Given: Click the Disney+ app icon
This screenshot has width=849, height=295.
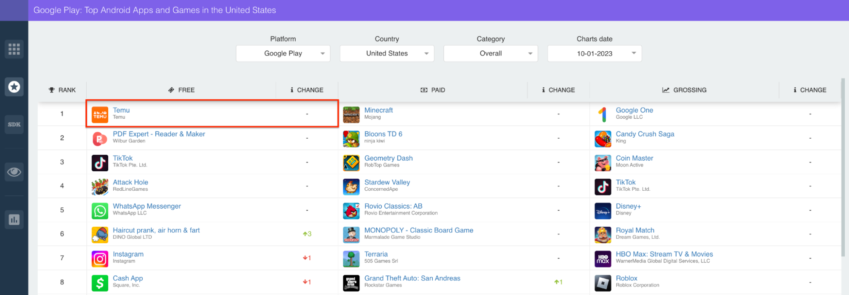Looking at the screenshot, I should pos(603,211).
